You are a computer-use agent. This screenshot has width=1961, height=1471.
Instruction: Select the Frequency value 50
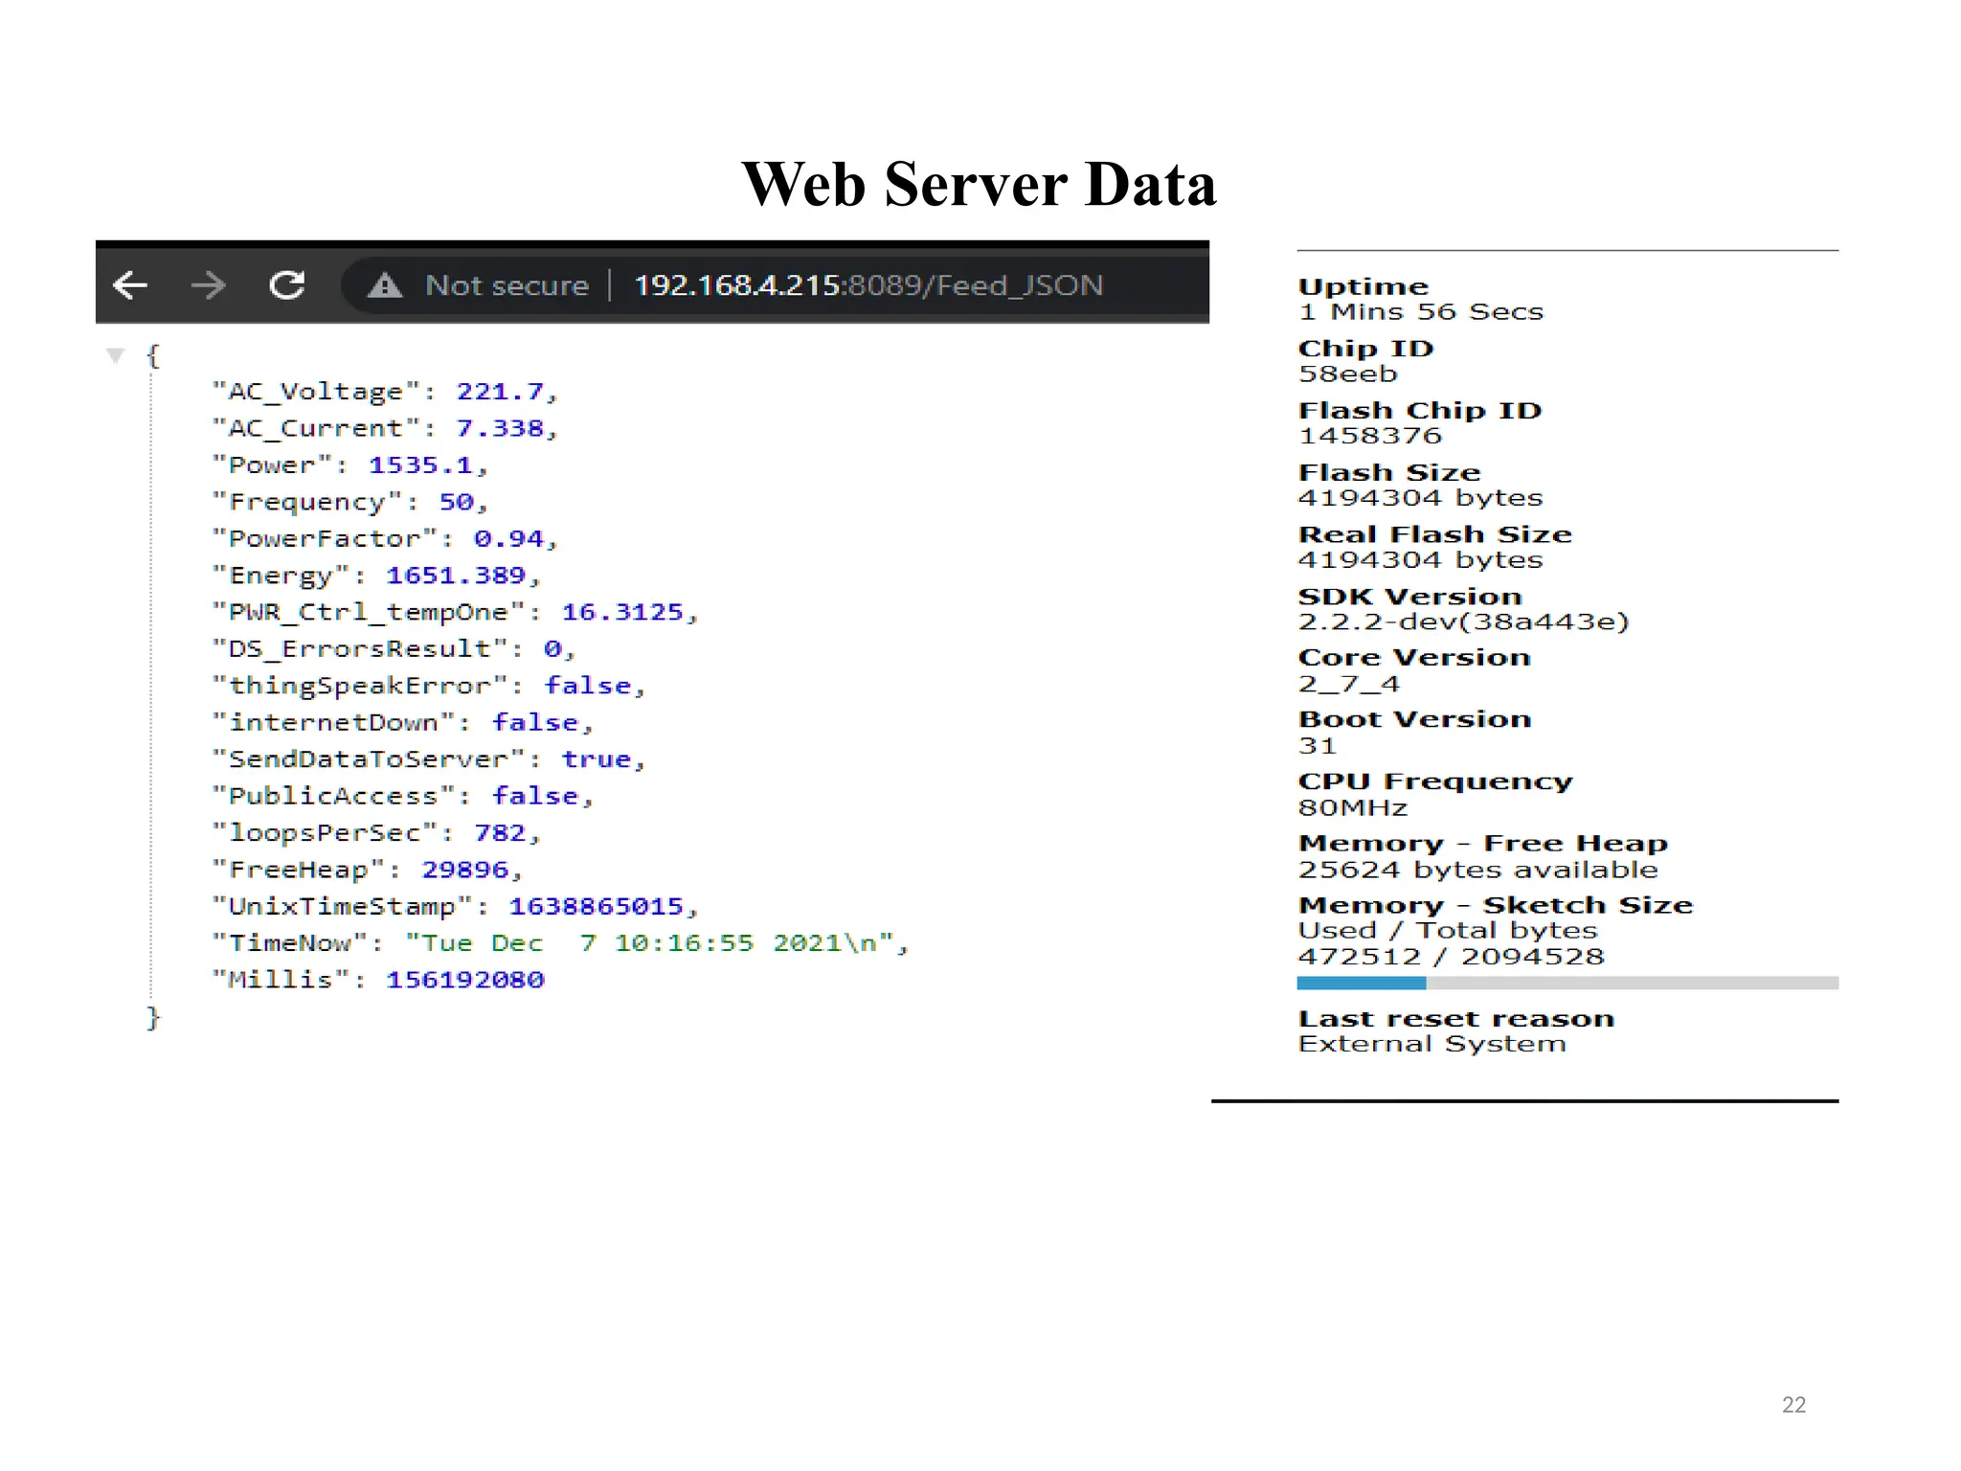click(457, 502)
